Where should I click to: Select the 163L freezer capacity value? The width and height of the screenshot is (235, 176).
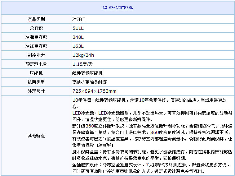click(x=78, y=46)
